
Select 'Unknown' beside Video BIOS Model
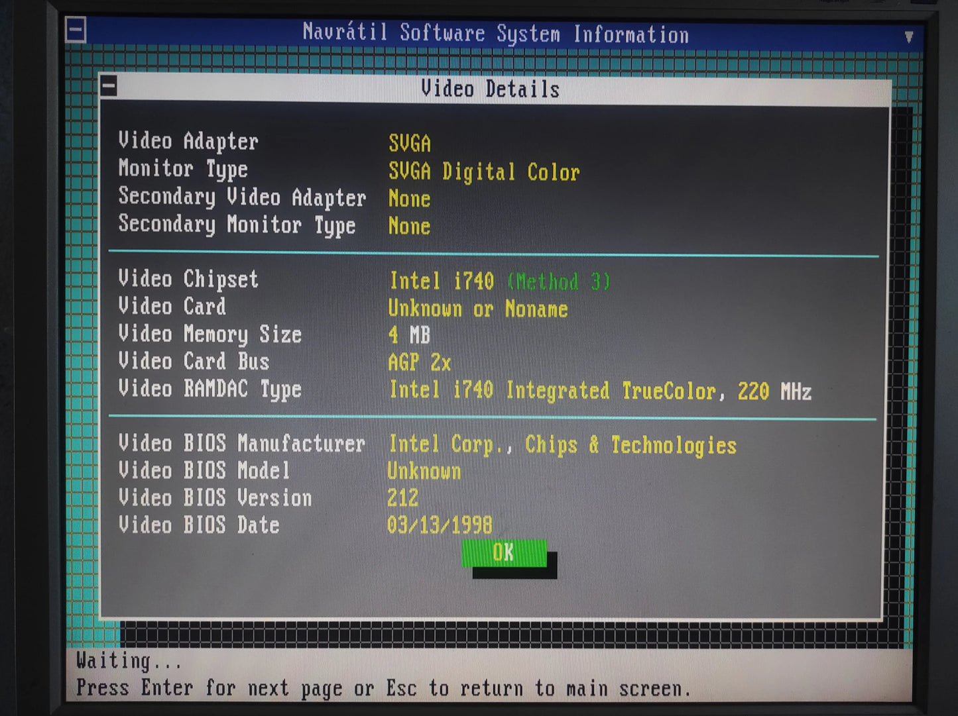pos(424,471)
